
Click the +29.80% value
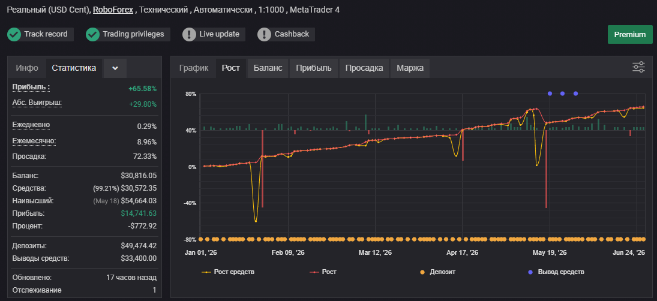(x=142, y=104)
